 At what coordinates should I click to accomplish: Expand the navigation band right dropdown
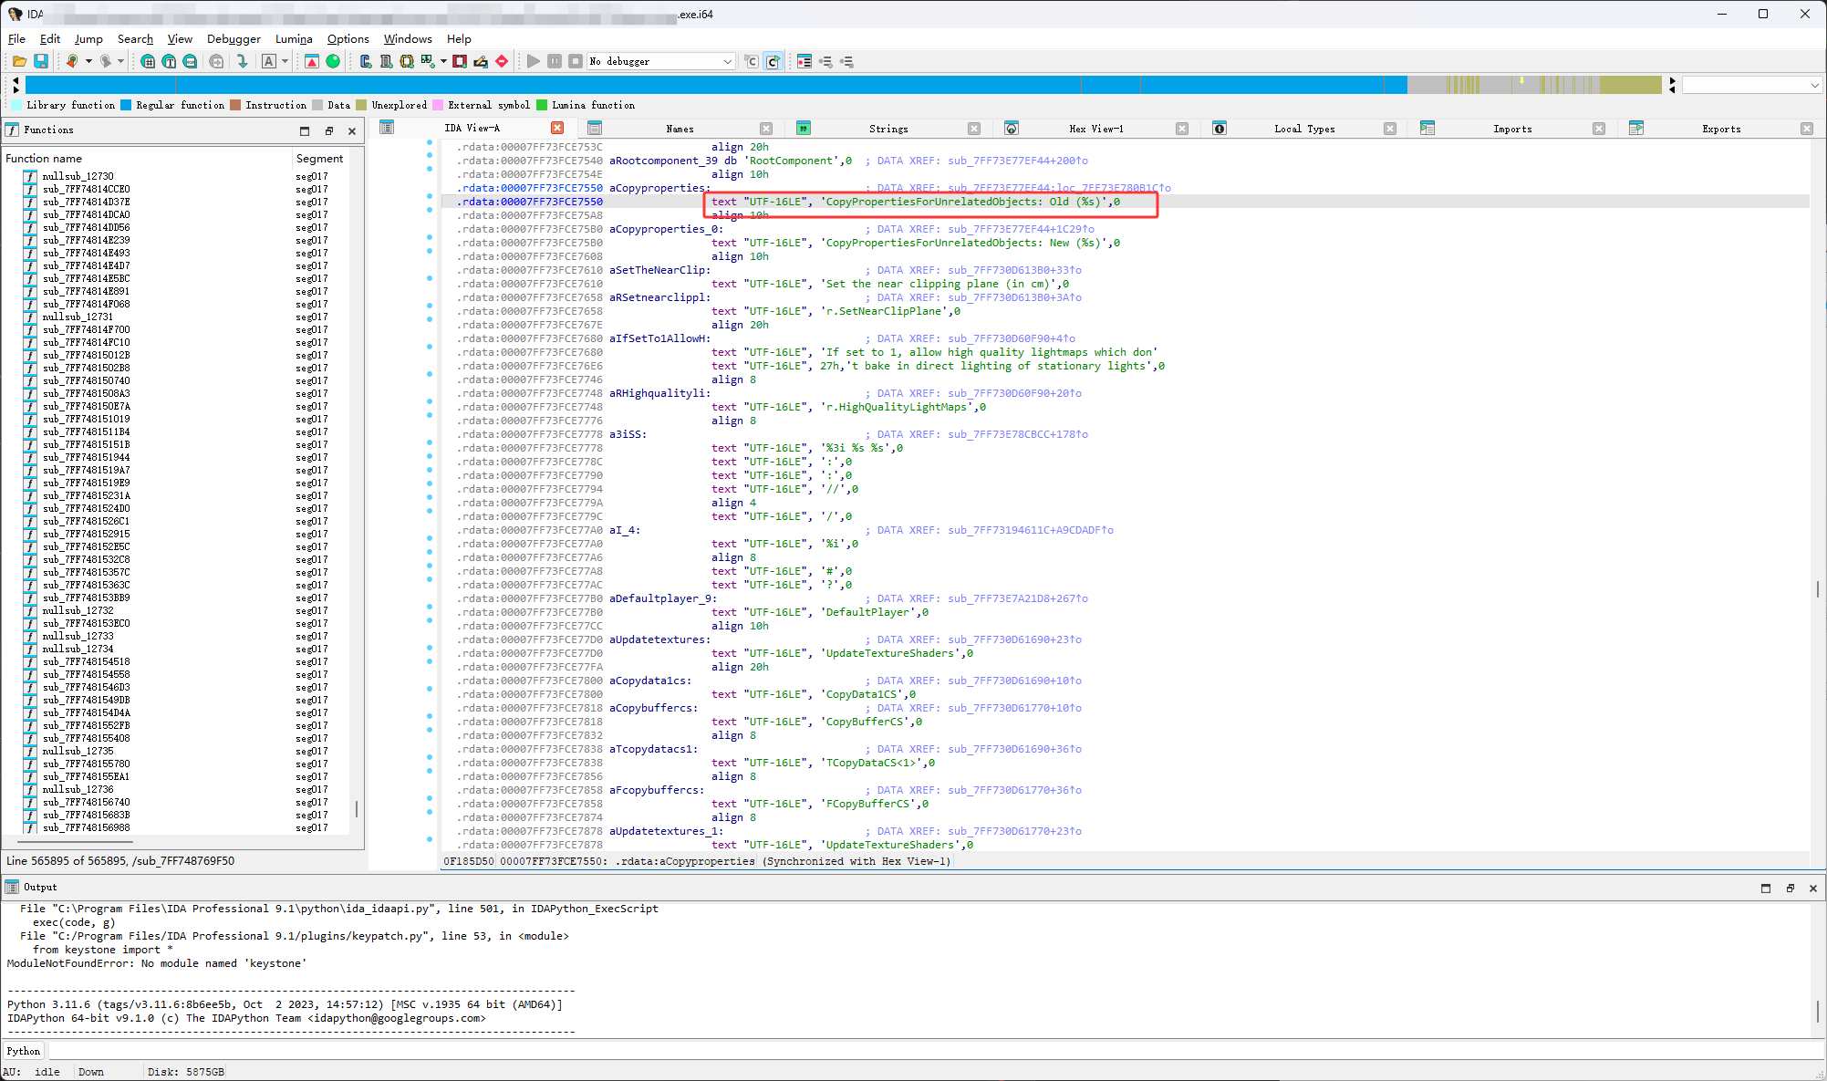click(1814, 85)
